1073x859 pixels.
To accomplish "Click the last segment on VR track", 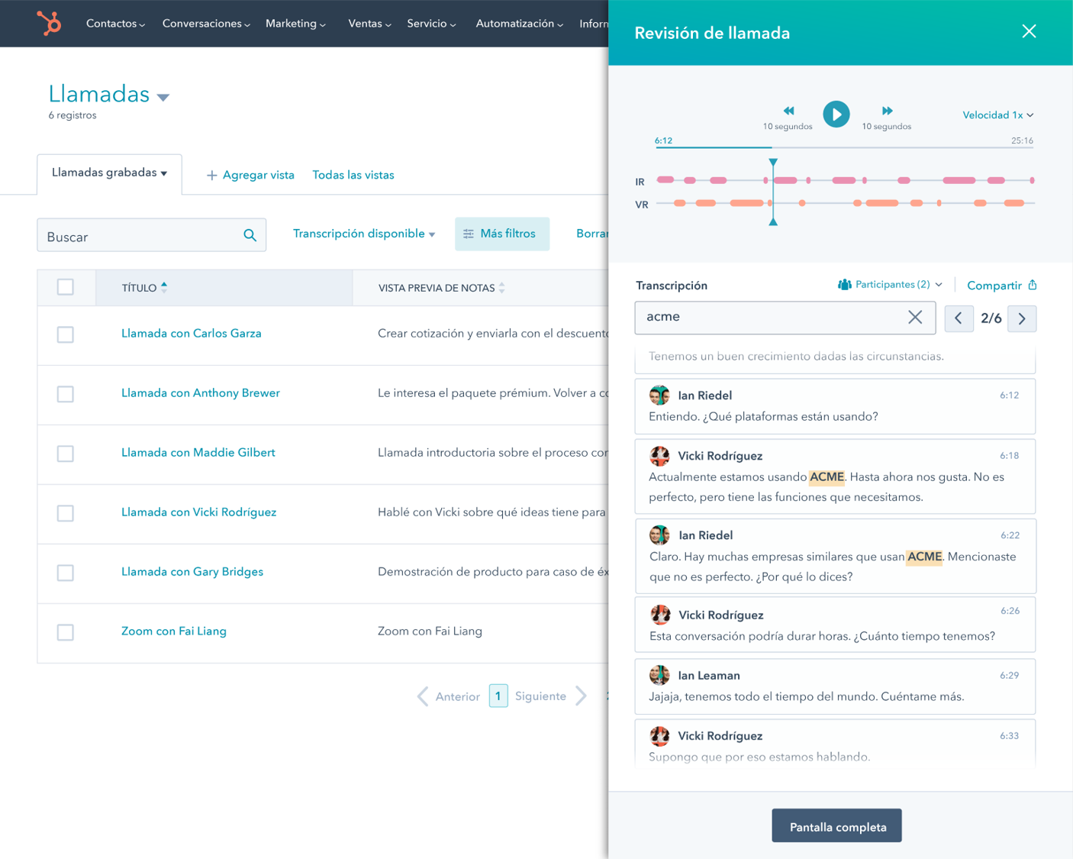I will coord(1014,203).
